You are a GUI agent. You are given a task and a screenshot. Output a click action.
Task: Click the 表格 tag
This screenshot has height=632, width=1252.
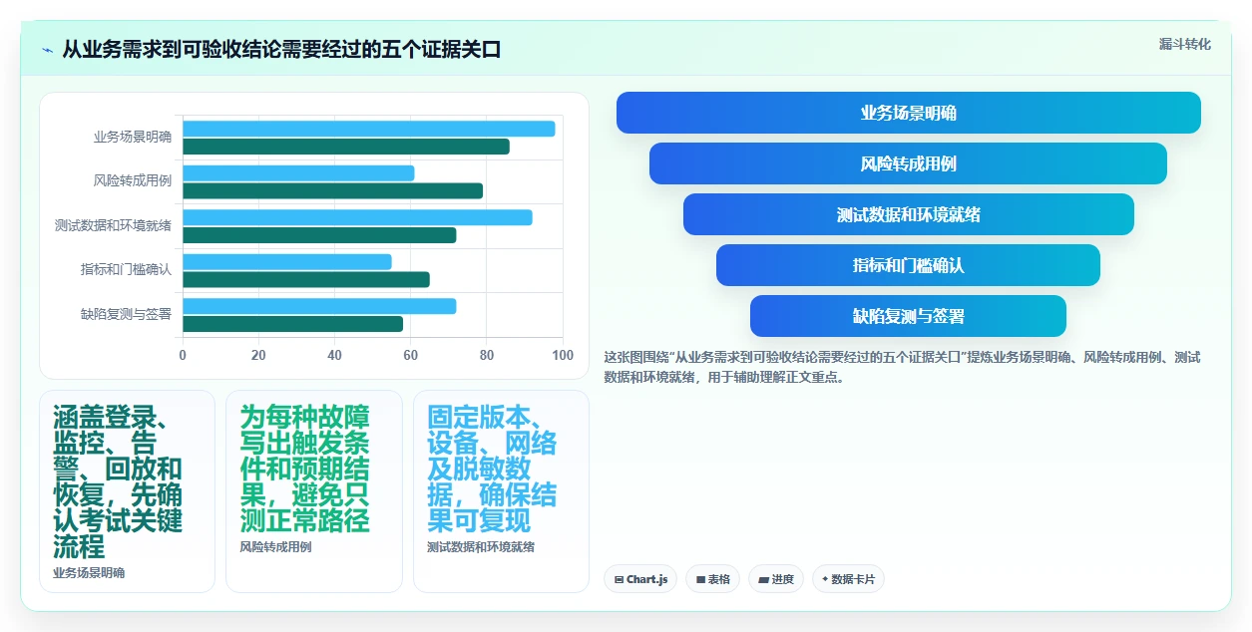click(x=712, y=579)
